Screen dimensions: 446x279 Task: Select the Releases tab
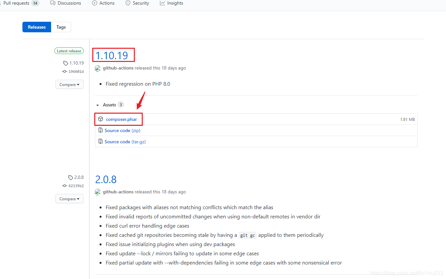[37, 27]
